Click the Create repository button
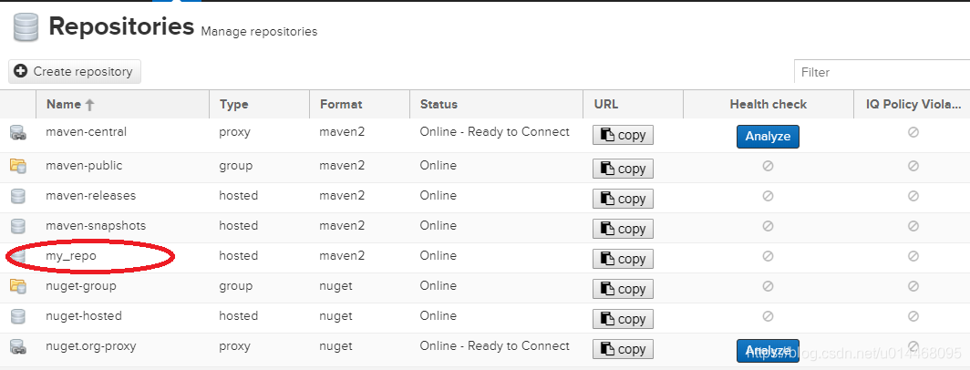Viewport: 970px width, 370px height. pos(75,72)
